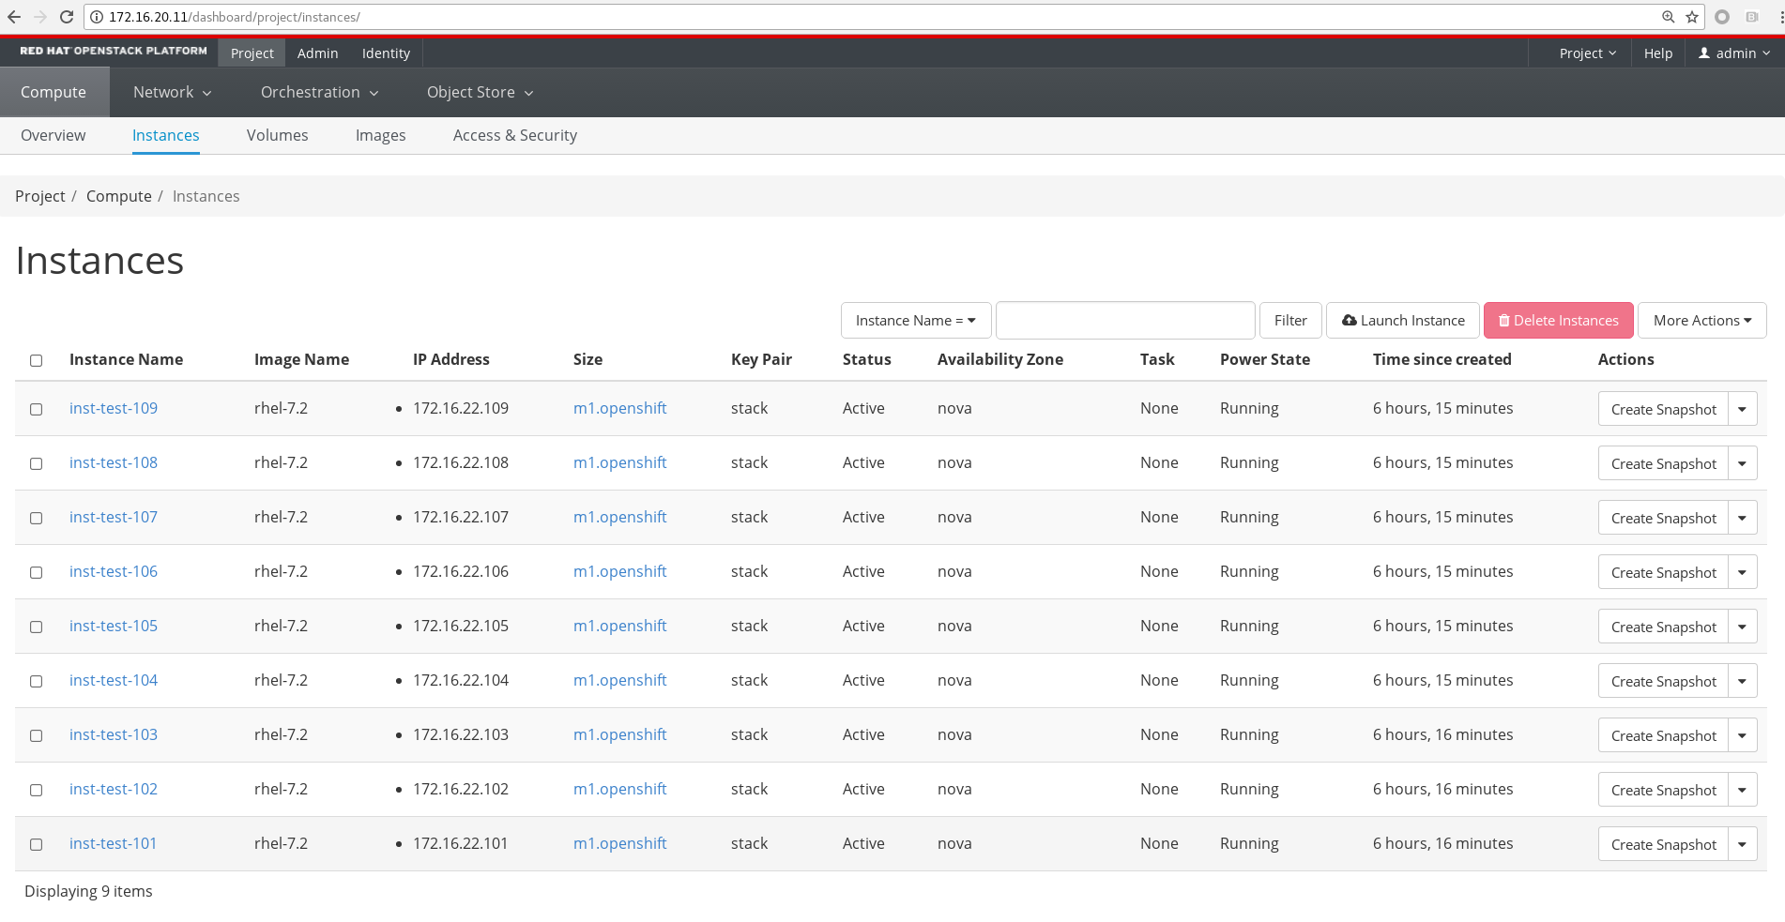Select Compute section

pos(53,92)
